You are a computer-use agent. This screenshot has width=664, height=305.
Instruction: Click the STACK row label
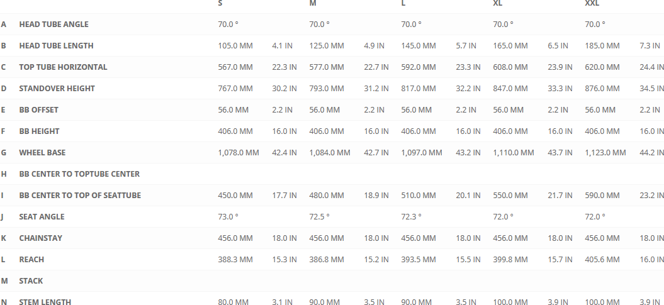click(31, 281)
